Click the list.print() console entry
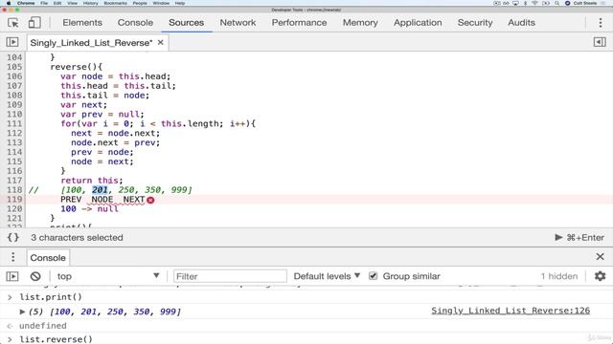613x344 pixels. [x=51, y=297]
